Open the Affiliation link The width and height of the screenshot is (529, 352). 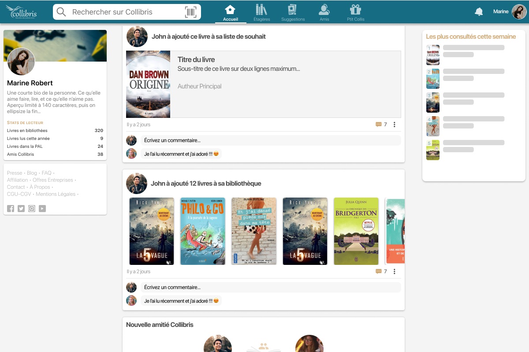coord(18,180)
